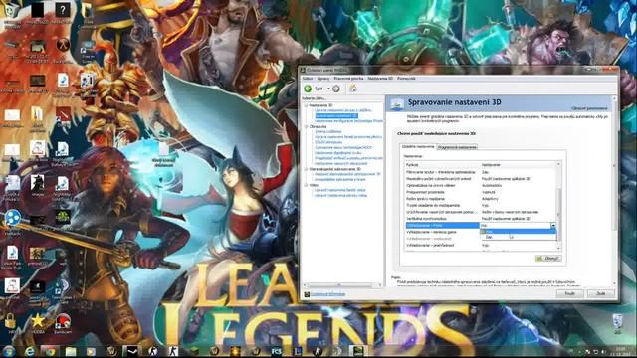The height and width of the screenshot is (358, 637).
Task: Open Internet Explorer from the taskbar
Action: [x=29, y=351]
